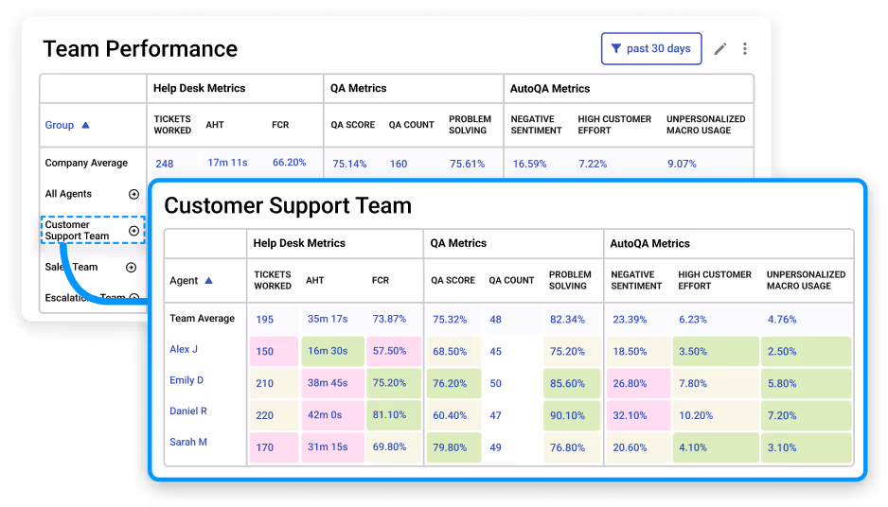
Task: Click High Customer Effort header in Customer Support table
Action: pos(715,280)
